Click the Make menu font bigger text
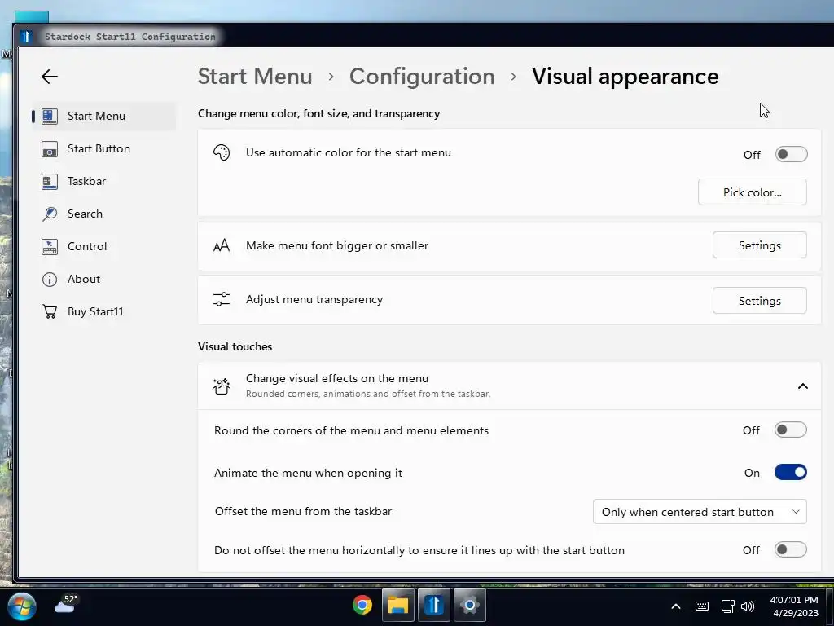The width and height of the screenshot is (834, 626). tap(337, 245)
